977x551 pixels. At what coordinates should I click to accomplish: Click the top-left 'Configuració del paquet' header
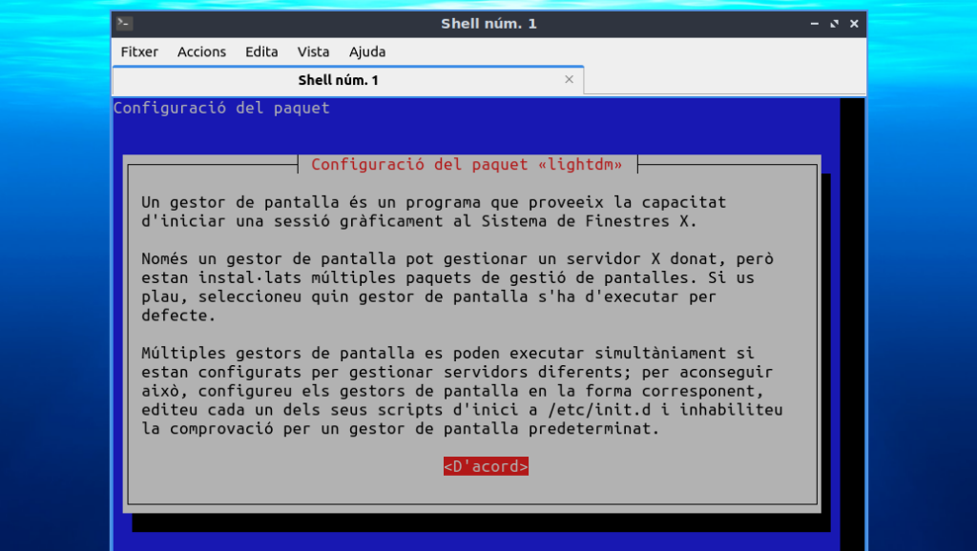point(221,108)
